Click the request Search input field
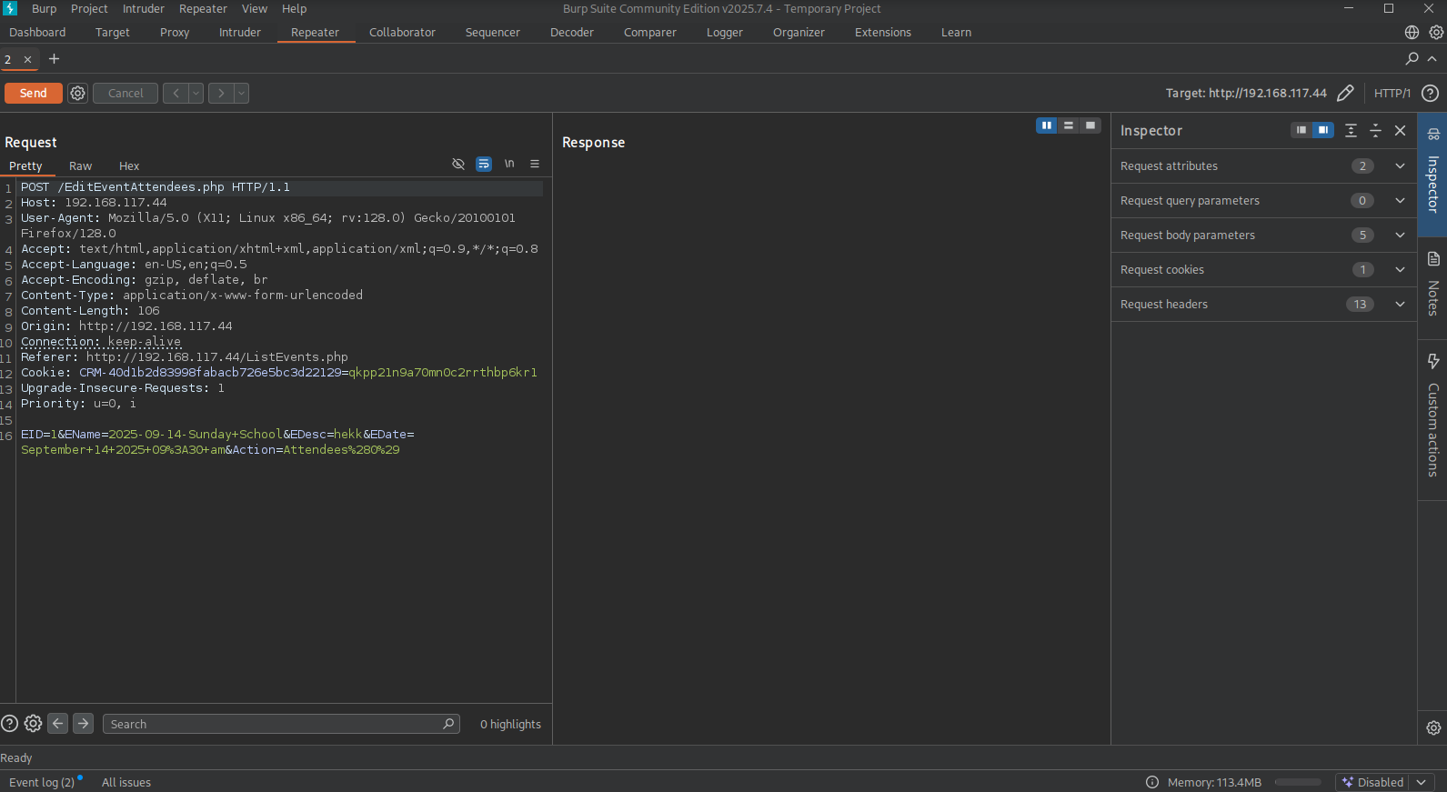The image size is (1447, 792). (x=273, y=724)
